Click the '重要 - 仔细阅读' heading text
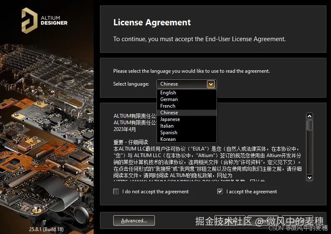 pos(131,142)
